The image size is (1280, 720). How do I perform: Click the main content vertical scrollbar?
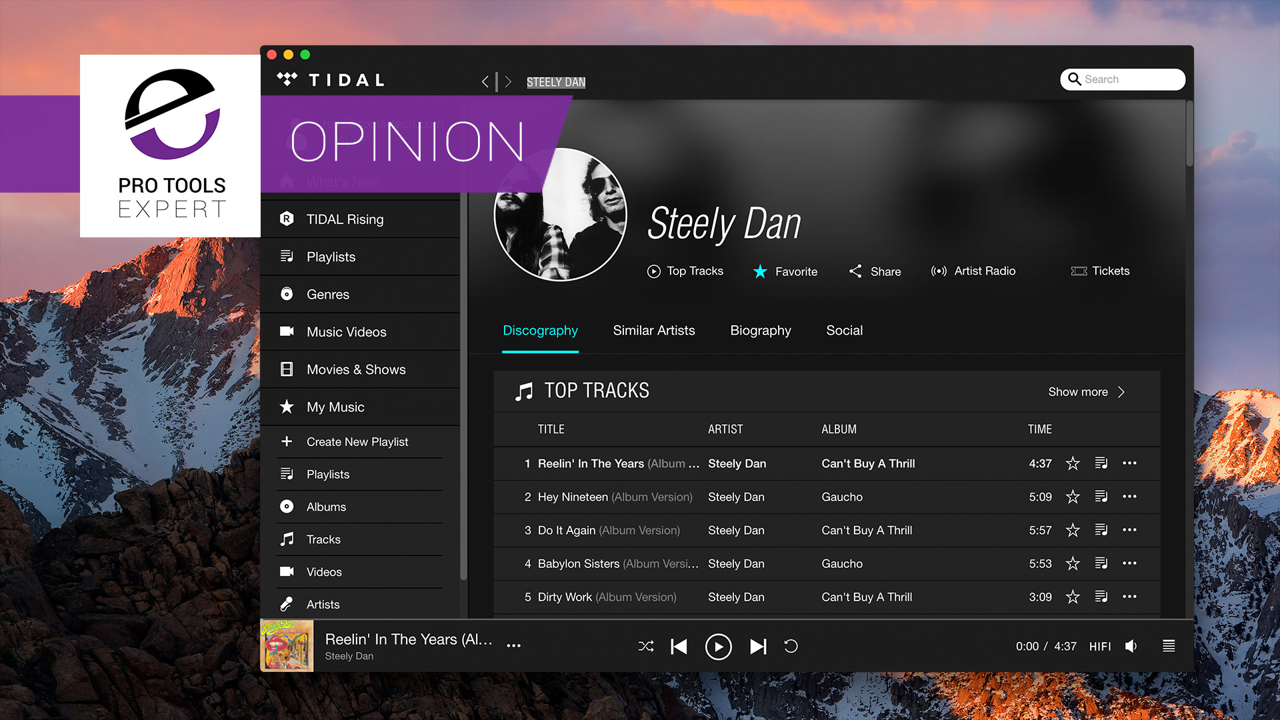(1189, 133)
